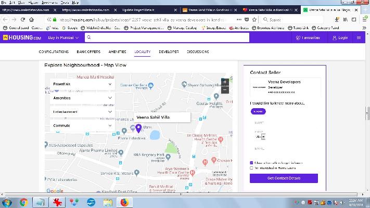Open the Category Fund bookmark
370x208 pixels.
click(325, 28)
